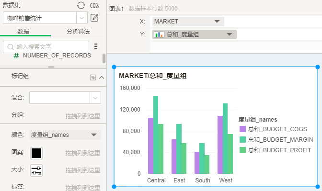Click the refresh dataset icon
Image resolution: width=322 pixels, height=191 pixels.
(81, 5)
